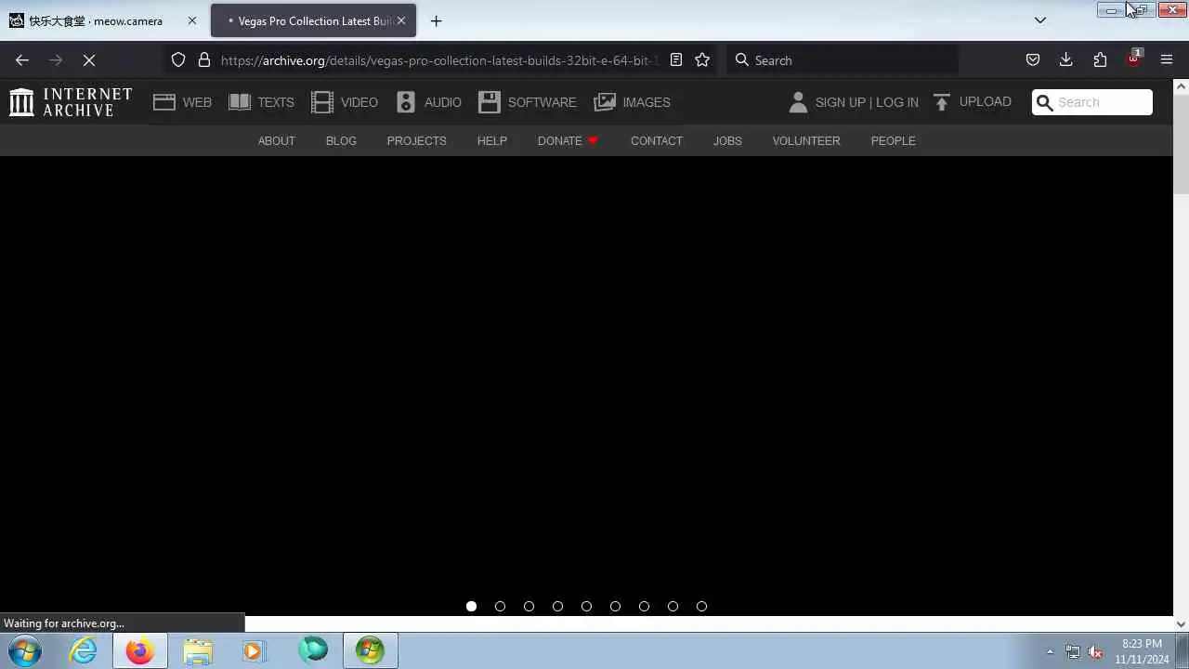Stop loading the page

pyautogui.click(x=89, y=60)
